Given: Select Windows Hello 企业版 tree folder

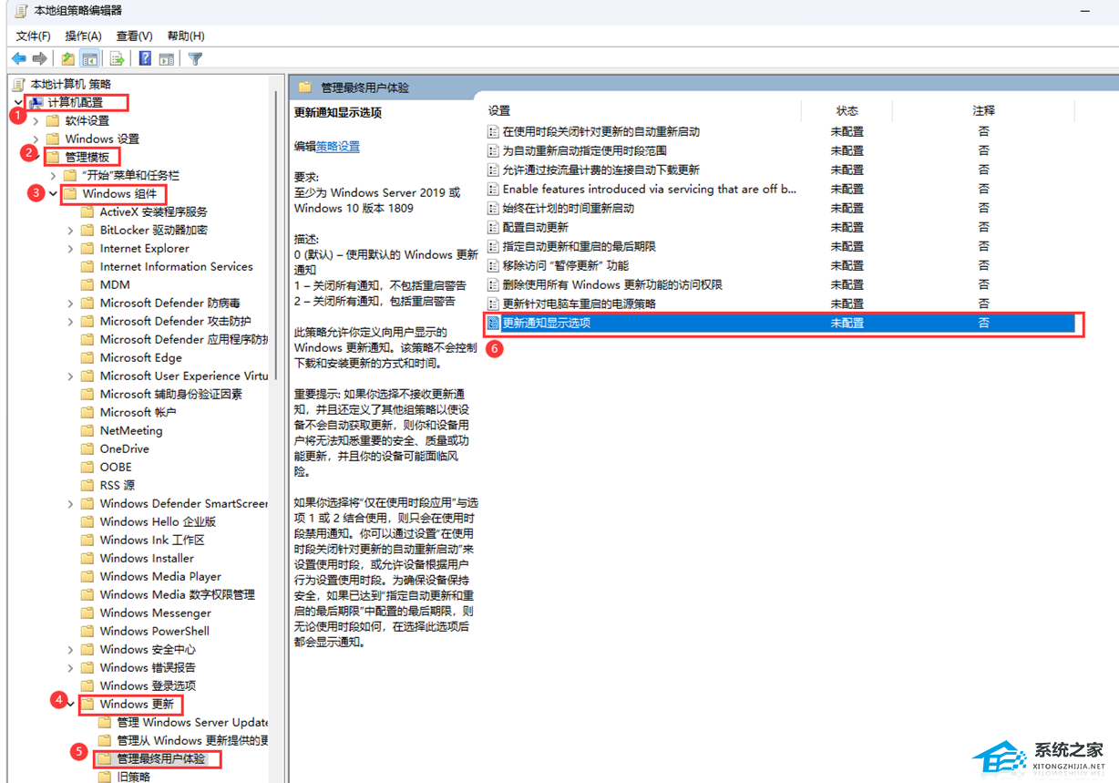Looking at the screenshot, I should click(x=158, y=521).
